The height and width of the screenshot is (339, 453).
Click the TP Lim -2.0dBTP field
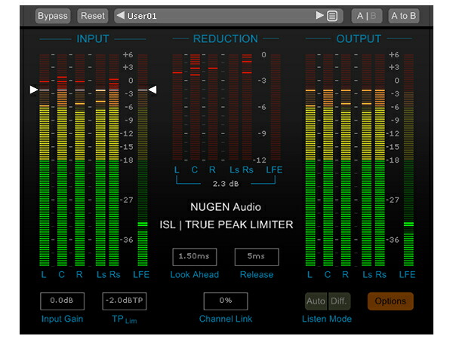click(125, 301)
